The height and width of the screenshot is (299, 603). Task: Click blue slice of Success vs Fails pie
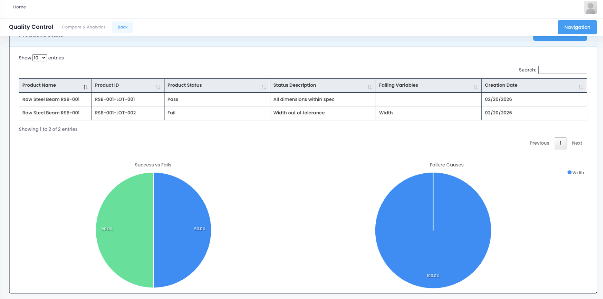coord(182,230)
